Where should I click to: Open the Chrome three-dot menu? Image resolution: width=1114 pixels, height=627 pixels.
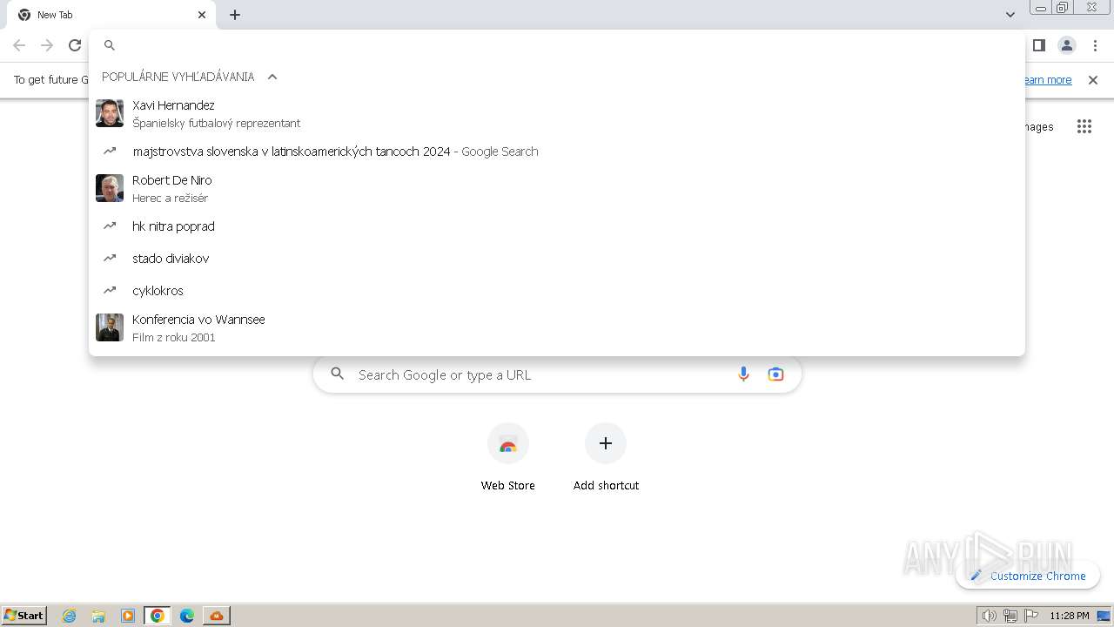1096,45
